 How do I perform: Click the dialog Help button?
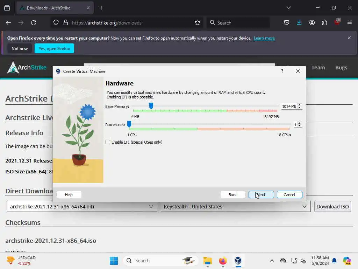(69, 195)
